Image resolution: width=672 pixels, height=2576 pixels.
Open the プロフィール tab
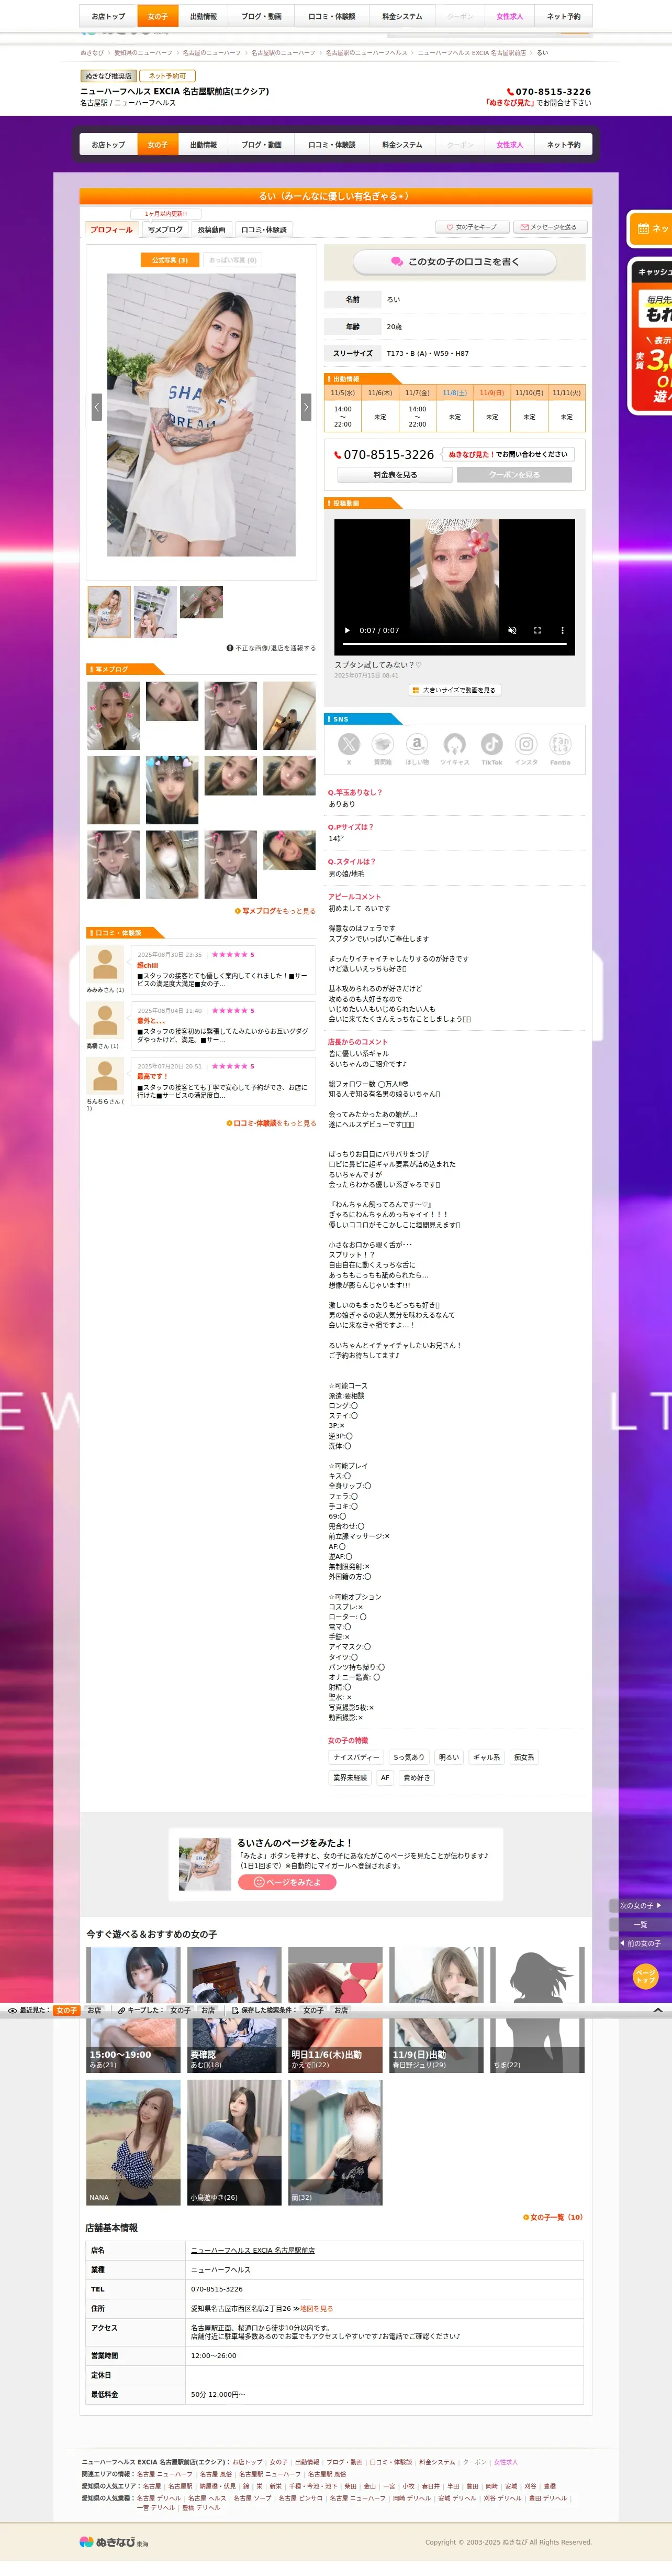pyautogui.click(x=111, y=230)
